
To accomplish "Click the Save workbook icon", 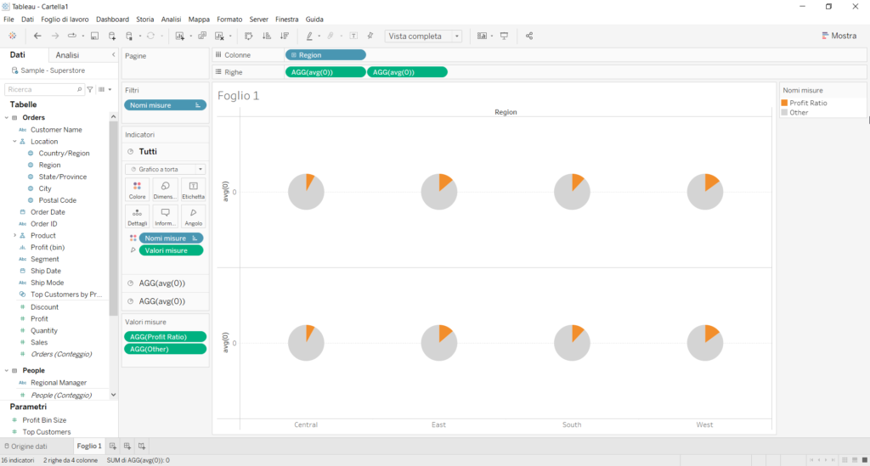I will 95,36.
